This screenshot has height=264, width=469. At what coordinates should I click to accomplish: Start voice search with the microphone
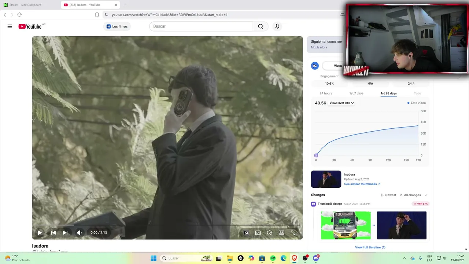click(277, 26)
